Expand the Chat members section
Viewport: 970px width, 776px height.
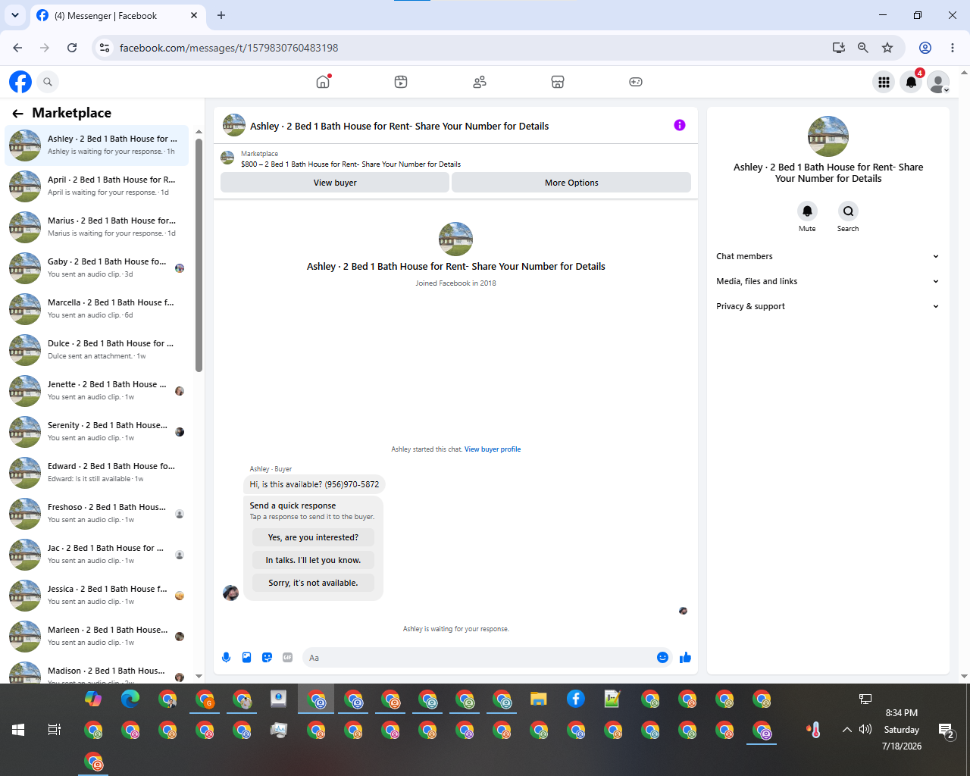coord(828,256)
